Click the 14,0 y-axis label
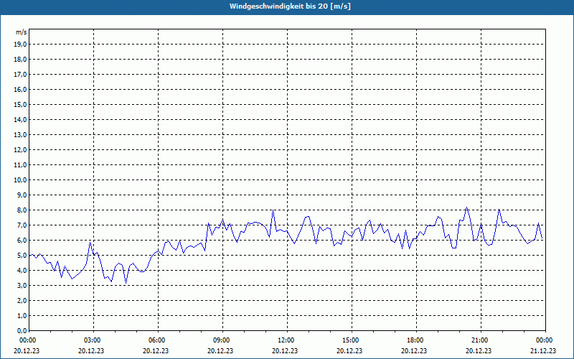The width and height of the screenshot is (574, 359). click(20, 119)
